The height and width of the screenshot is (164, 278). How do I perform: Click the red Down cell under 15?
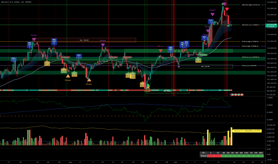[218, 156]
